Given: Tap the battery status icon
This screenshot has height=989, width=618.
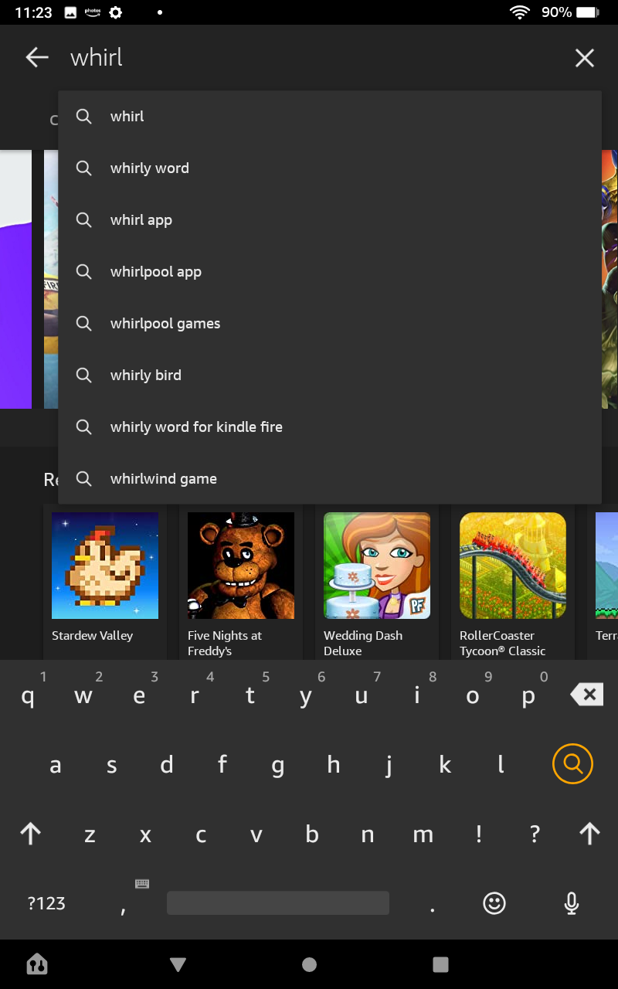Looking at the screenshot, I should point(588,12).
